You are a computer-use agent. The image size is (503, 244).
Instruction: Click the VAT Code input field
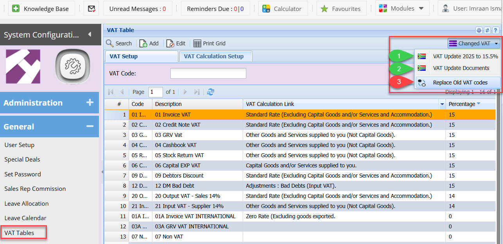pos(208,74)
